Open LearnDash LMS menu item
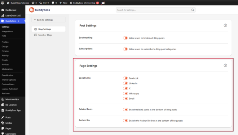 point(13,16)
